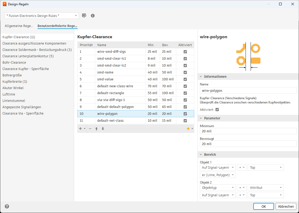Remove selected rule with minus icon
The height and width of the screenshot is (213, 299).
pyautogui.click(x=90, y=129)
